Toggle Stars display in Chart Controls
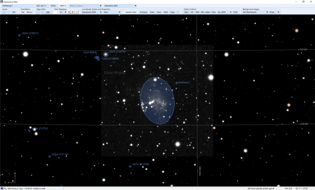Viewport: 315px width, 190px height. click(186, 12)
